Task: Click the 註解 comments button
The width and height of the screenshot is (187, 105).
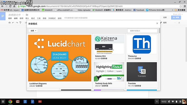Action: coord(165,18)
